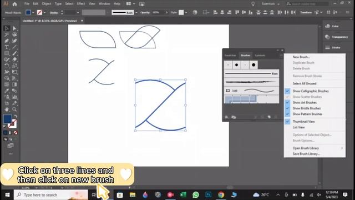Open stroke color dropdown in control bar
Screen dimensions: 355x200
[44, 12]
